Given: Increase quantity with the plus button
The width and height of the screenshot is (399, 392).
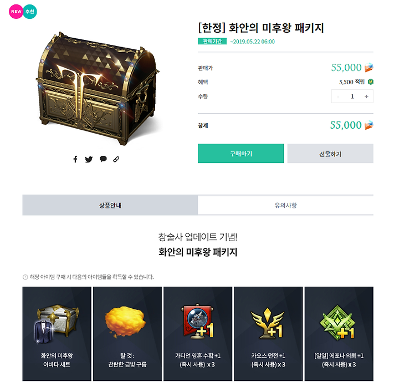Looking at the screenshot, I should 366,96.
